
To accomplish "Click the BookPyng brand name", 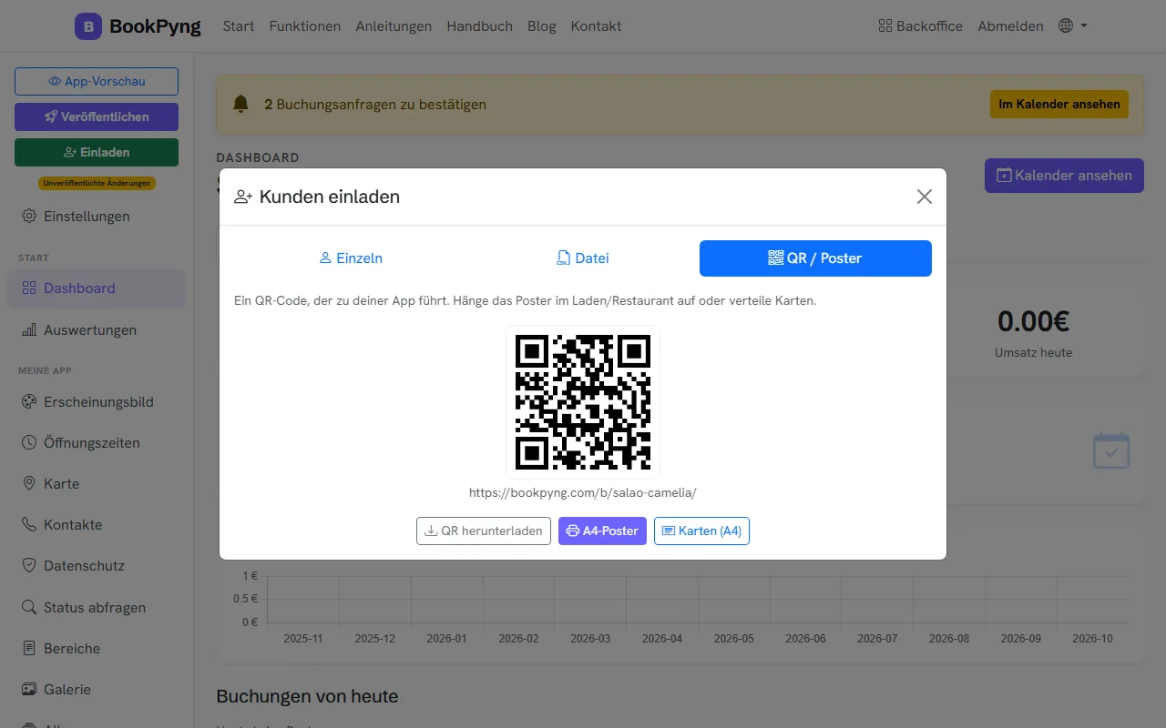I will 155,26.
